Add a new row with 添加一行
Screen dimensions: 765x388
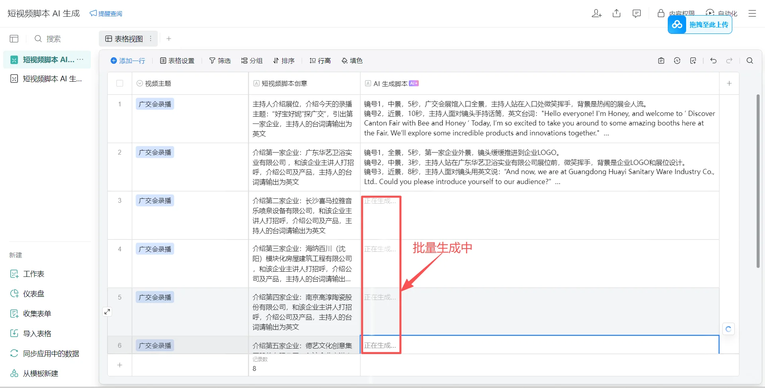pos(128,61)
